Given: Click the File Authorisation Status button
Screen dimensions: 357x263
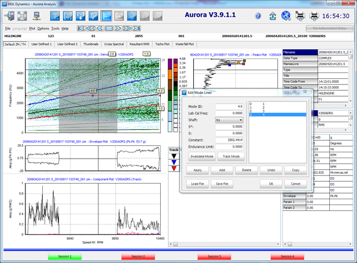Looking at the screenshot, I should [329, 28].
